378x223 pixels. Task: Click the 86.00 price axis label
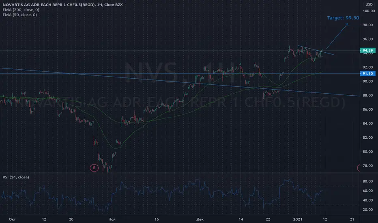click(x=368, y=109)
